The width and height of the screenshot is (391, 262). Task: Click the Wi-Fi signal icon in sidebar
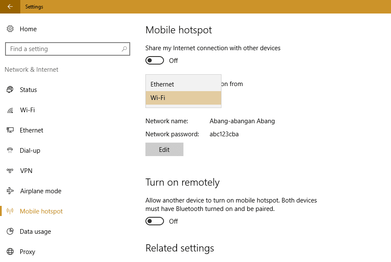coord(10,110)
